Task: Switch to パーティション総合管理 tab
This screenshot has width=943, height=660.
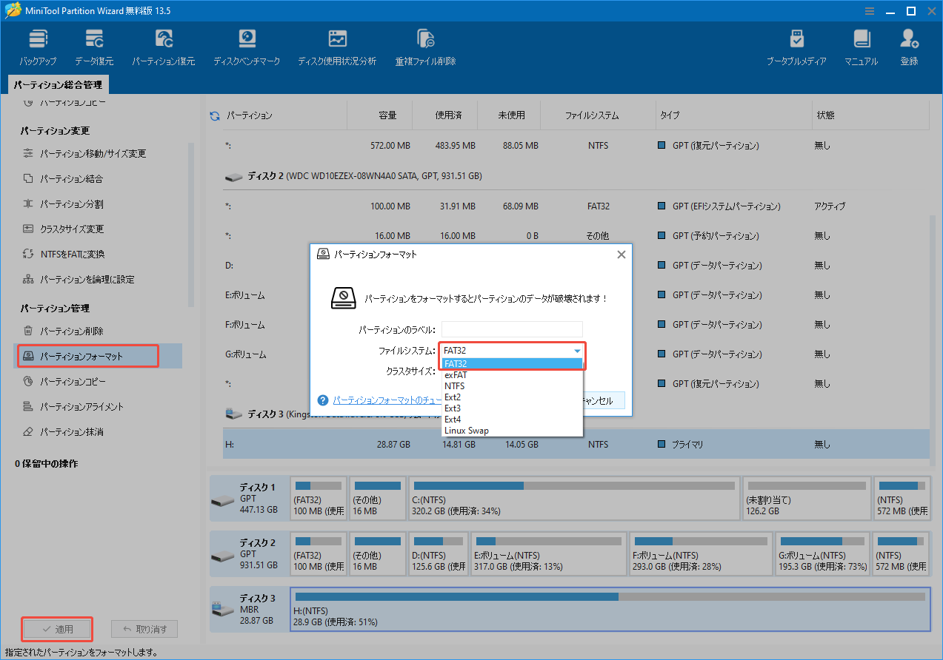Action: click(x=58, y=84)
